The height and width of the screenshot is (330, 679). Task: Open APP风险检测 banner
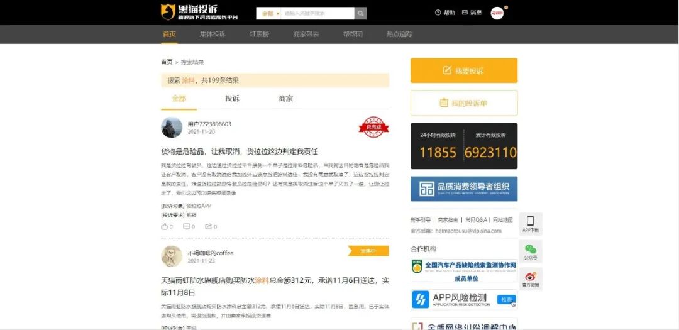click(464, 299)
